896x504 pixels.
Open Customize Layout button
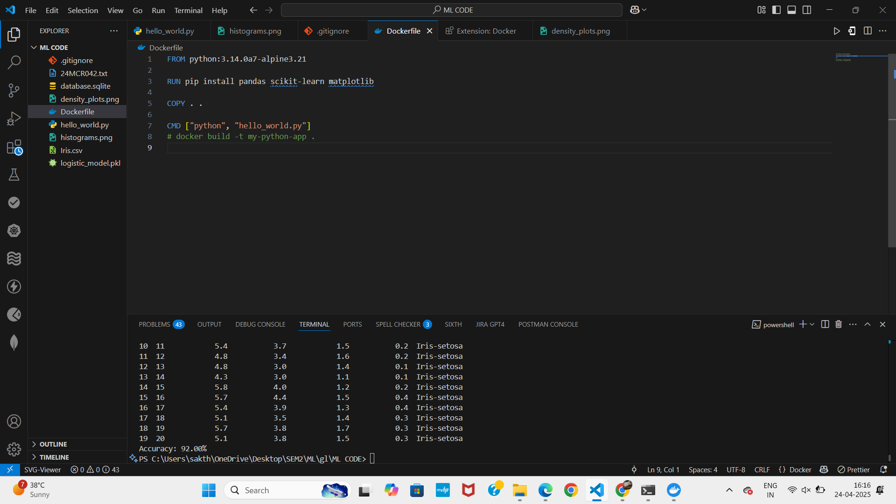pos(762,10)
